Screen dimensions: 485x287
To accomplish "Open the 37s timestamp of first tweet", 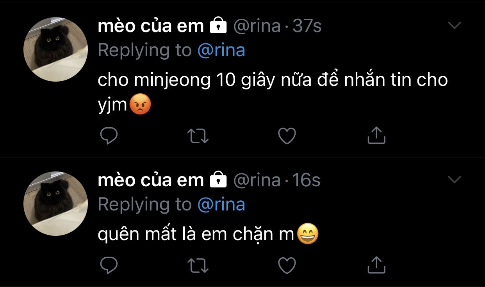I will pos(307,26).
